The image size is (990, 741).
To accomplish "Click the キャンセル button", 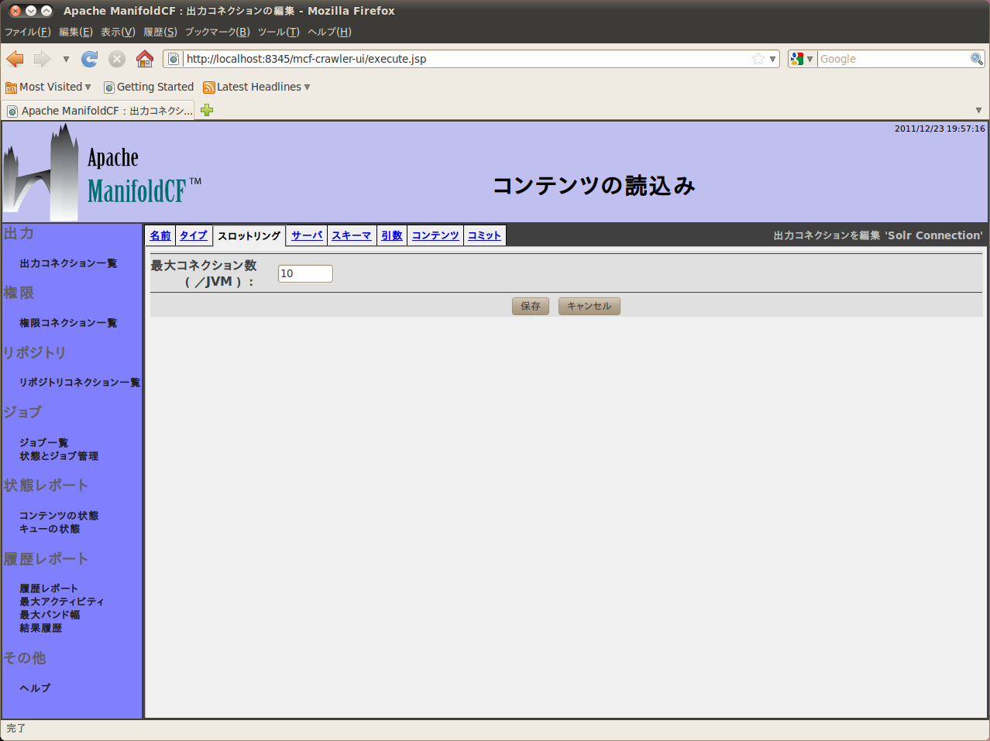I will (x=589, y=306).
